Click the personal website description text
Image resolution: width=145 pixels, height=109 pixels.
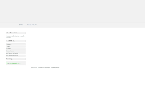pos(15,37)
